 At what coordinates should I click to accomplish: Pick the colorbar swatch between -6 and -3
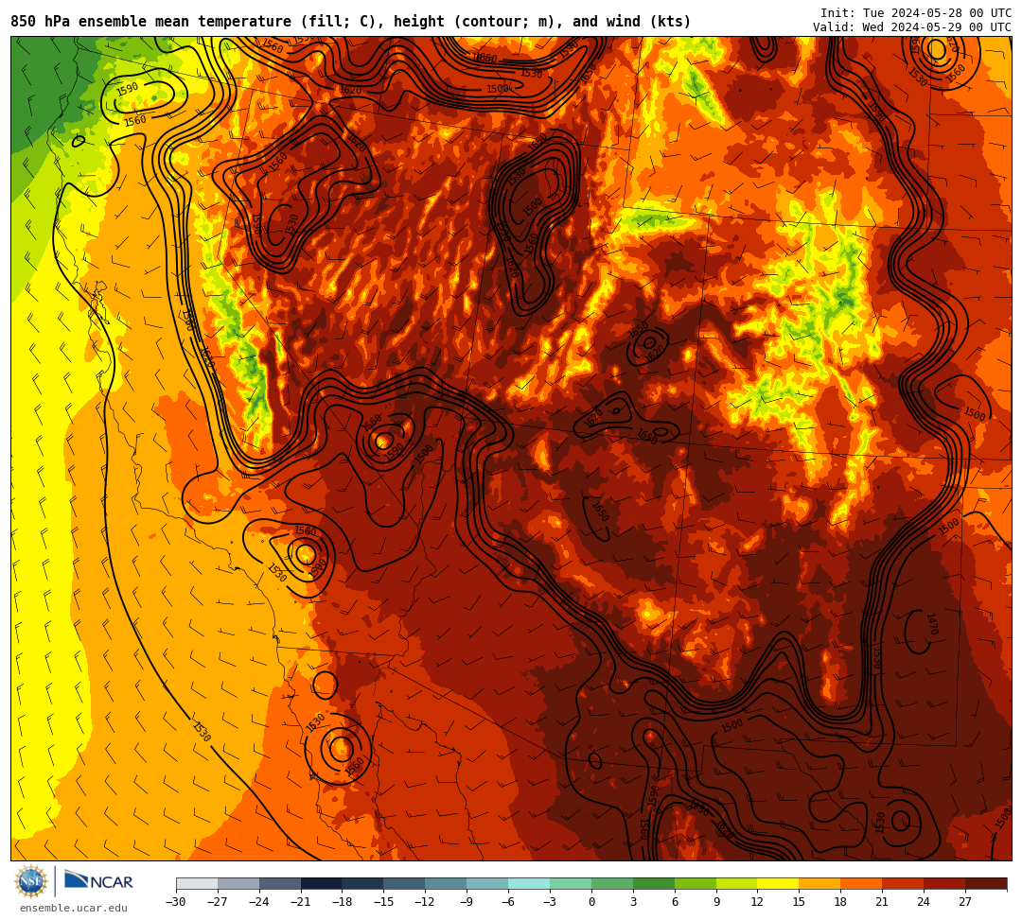click(529, 883)
